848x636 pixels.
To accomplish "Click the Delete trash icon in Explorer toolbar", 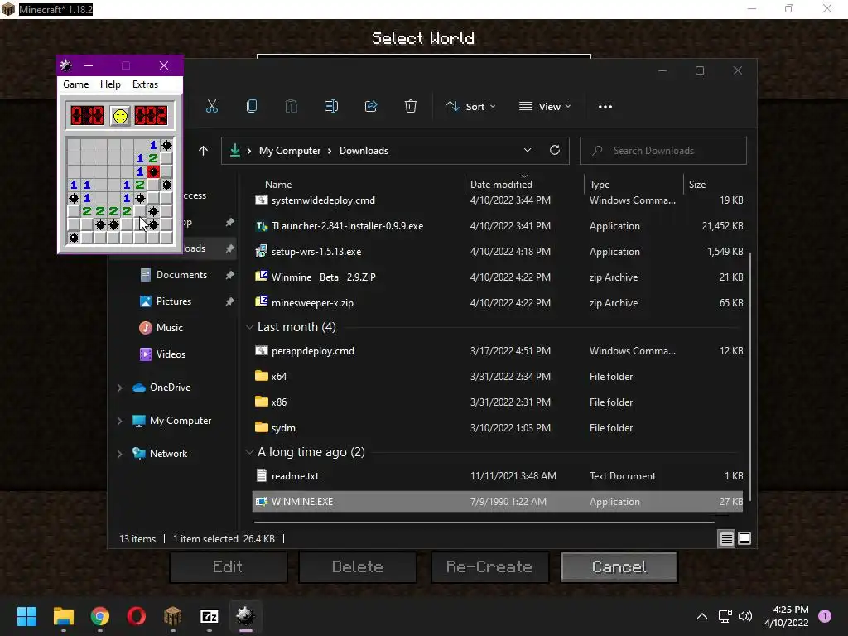I will pyautogui.click(x=411, y=107).
